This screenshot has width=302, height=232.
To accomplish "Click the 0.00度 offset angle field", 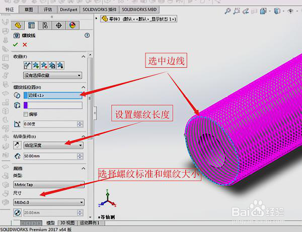I will [x=50, y=124].
